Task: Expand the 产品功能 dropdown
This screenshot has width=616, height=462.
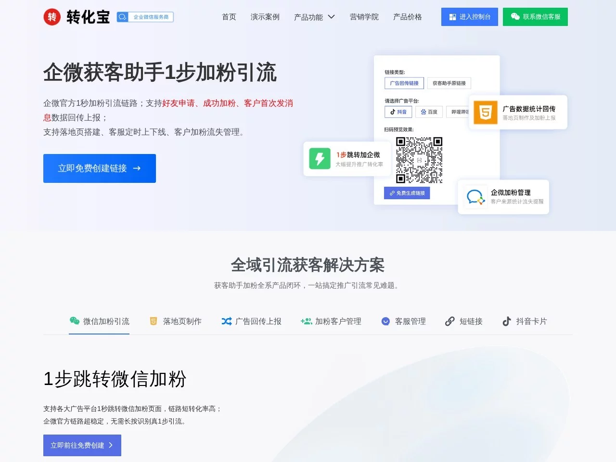Action: 314,17
